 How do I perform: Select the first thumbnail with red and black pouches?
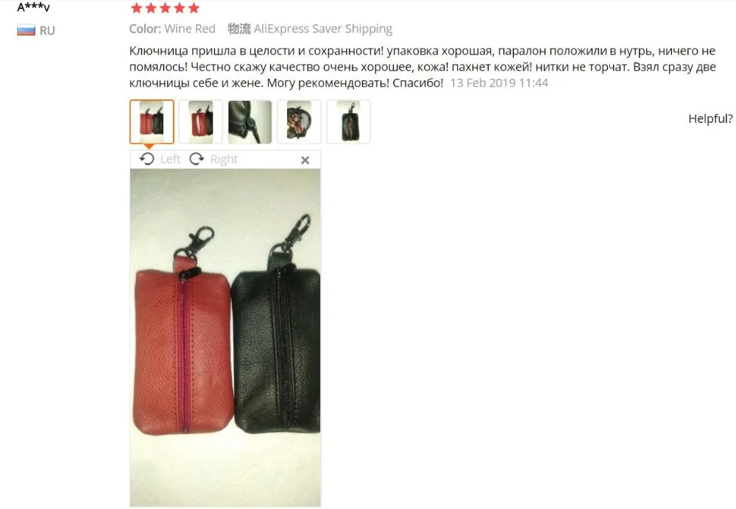pos(152,121)
